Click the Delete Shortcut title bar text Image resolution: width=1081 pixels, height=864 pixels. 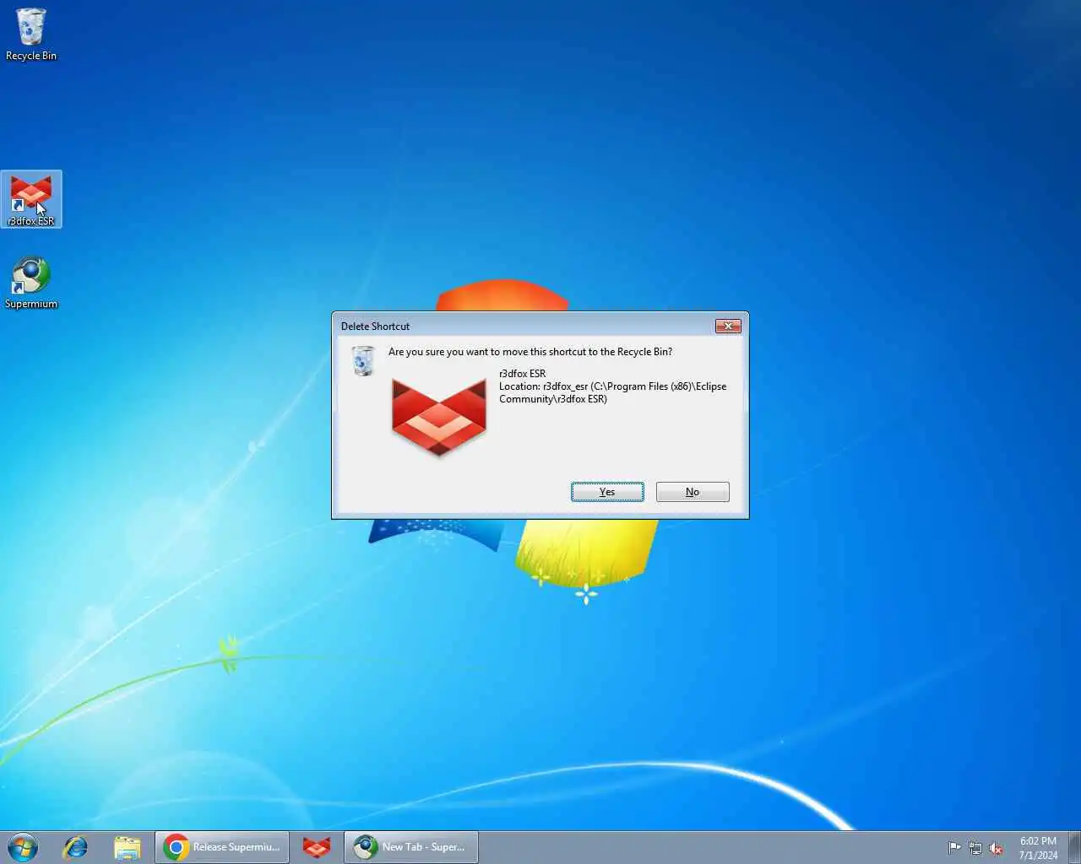point(375,326)
